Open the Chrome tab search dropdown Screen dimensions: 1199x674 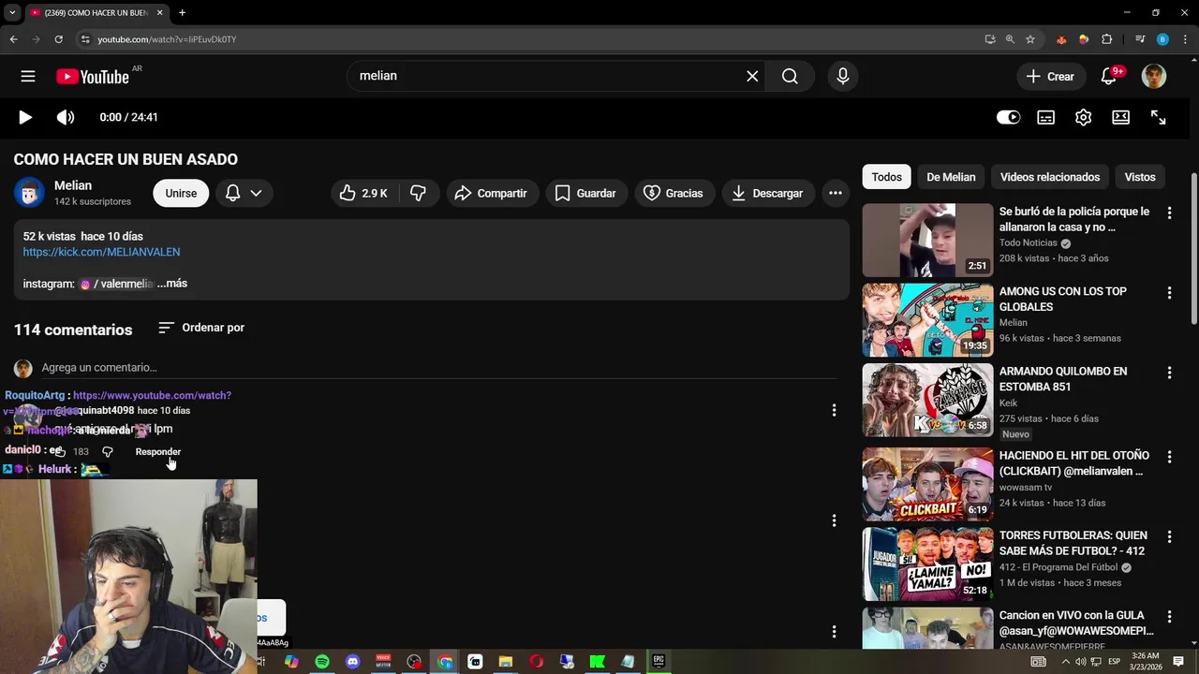pyautogui.click(x=12, y=13)
